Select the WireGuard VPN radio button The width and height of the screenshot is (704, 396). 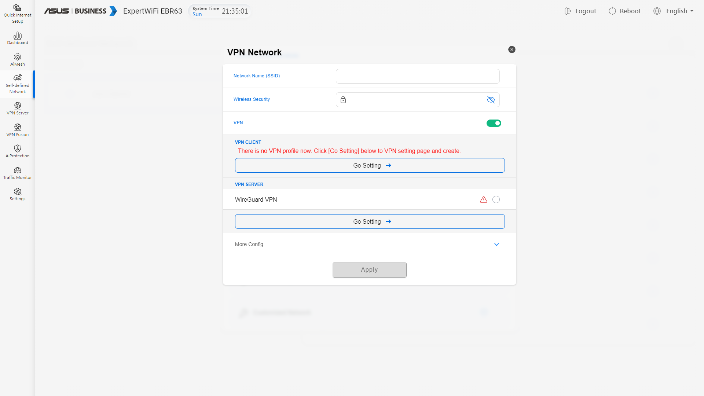(496, 199)
